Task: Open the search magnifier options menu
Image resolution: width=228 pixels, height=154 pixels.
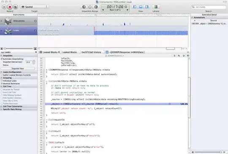Action: [193, 7]
